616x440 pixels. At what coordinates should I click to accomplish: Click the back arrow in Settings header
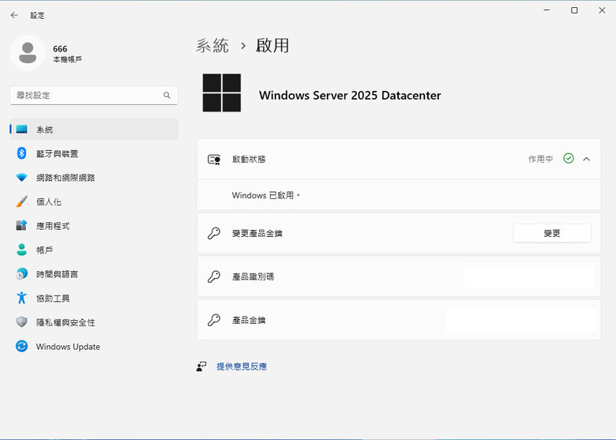pos(14,15)
